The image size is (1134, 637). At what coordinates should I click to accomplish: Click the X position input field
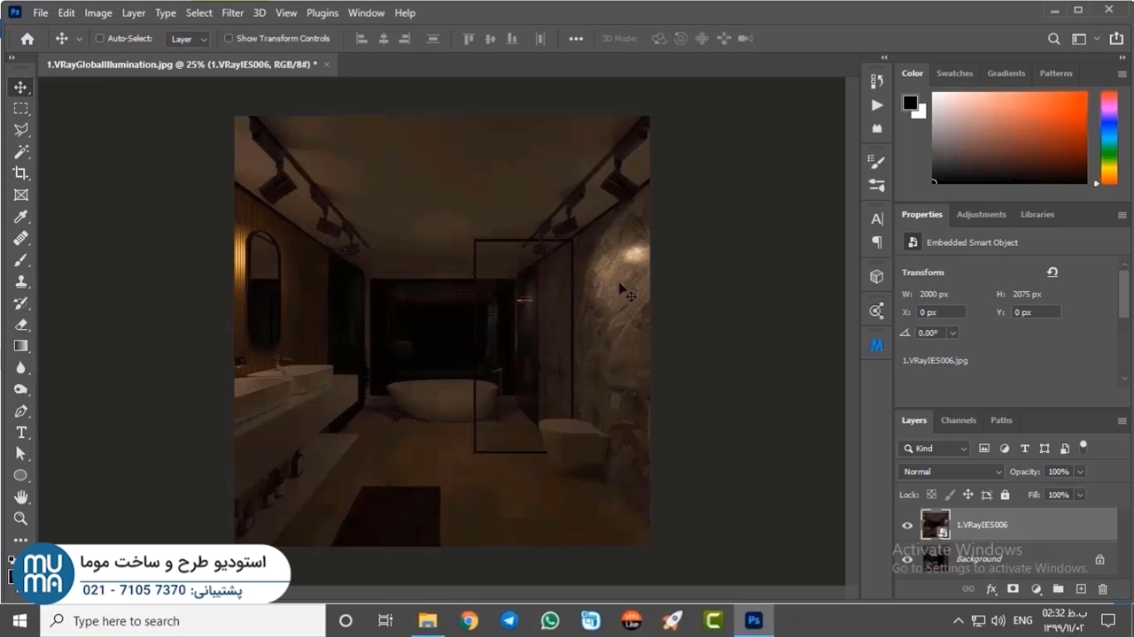[941, 312]
